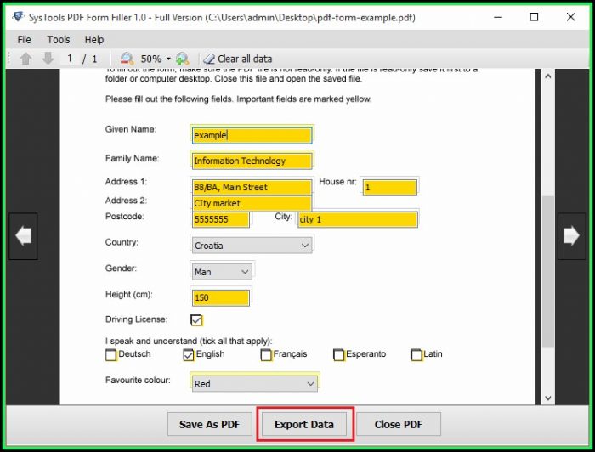Click the Clear all data eraser icon

[x=209, y=59]
